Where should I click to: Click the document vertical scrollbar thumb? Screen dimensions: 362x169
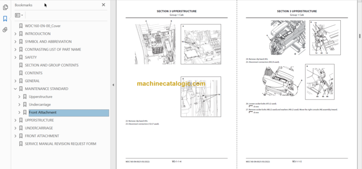coord(360,36)
